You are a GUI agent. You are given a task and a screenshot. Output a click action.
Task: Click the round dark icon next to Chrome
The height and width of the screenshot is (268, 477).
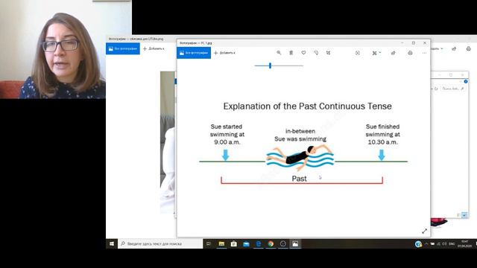[x=283, y=243]
